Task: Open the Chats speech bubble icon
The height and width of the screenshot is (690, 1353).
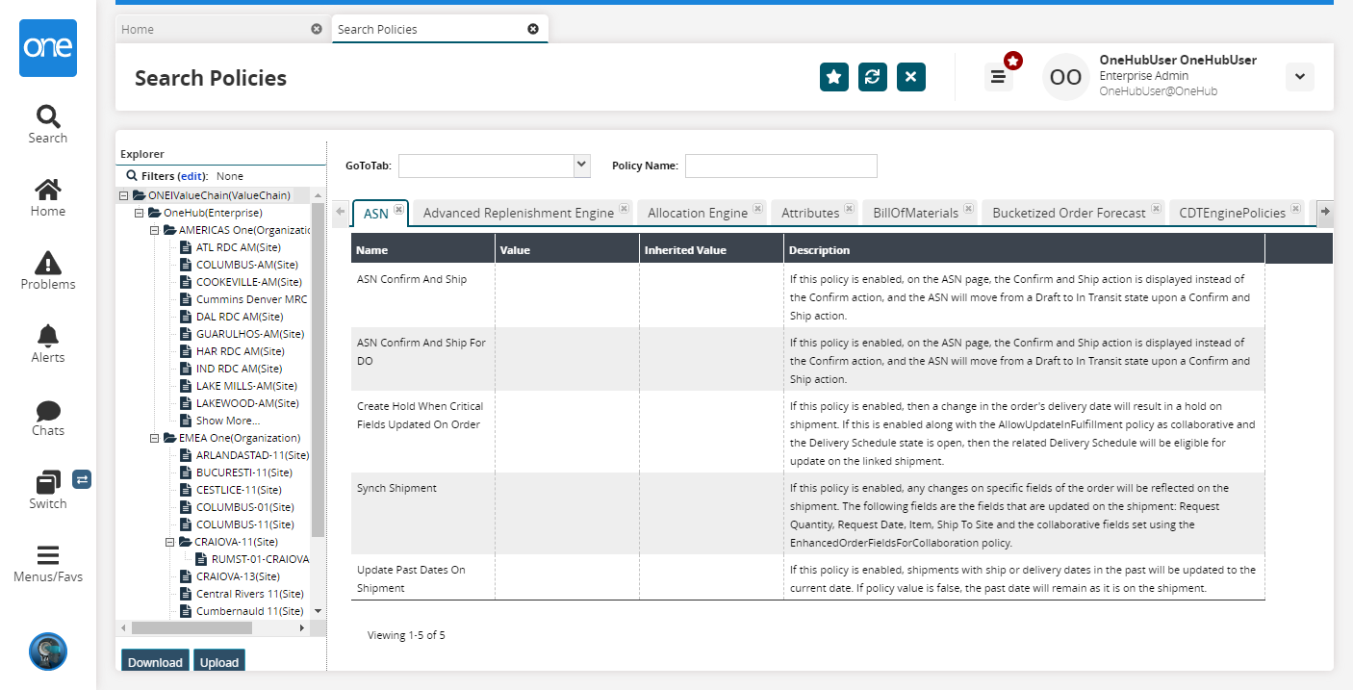Action: tap(47, 411)
